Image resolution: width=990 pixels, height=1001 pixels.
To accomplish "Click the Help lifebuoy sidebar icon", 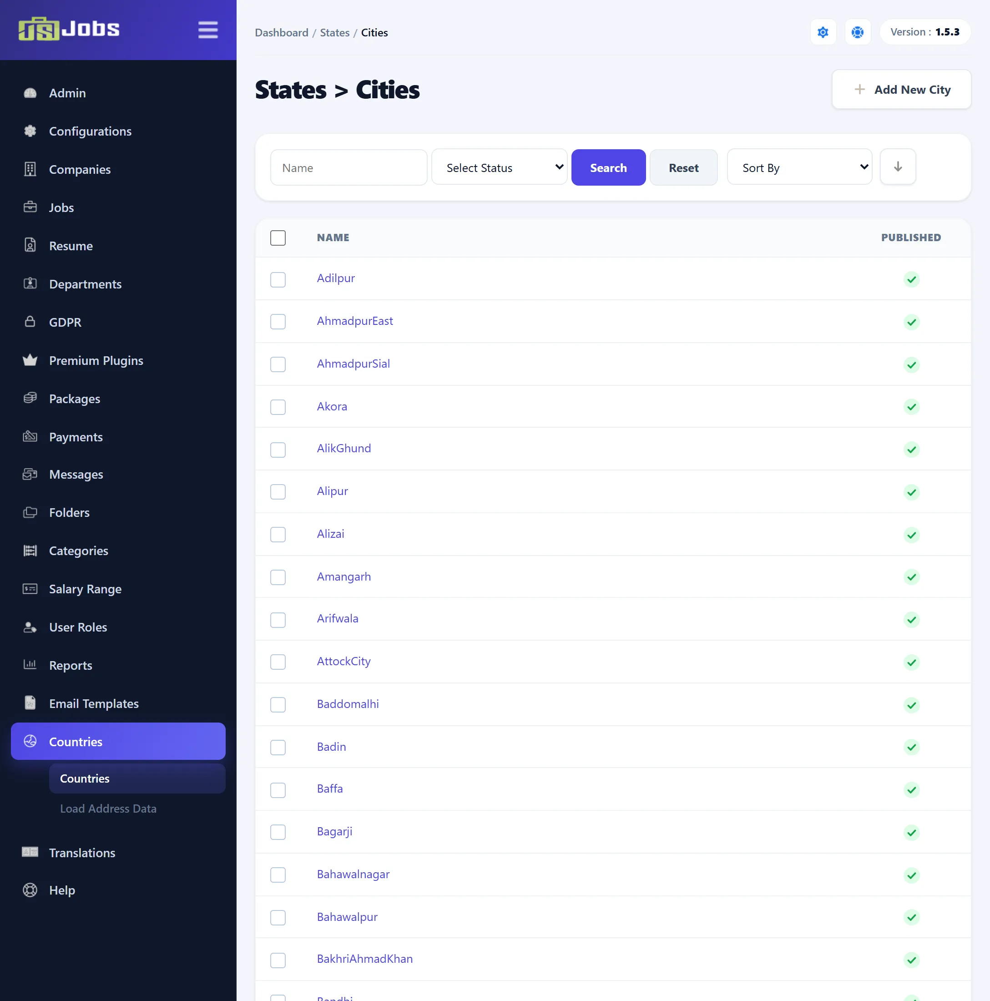I will [x=30, y=890].
